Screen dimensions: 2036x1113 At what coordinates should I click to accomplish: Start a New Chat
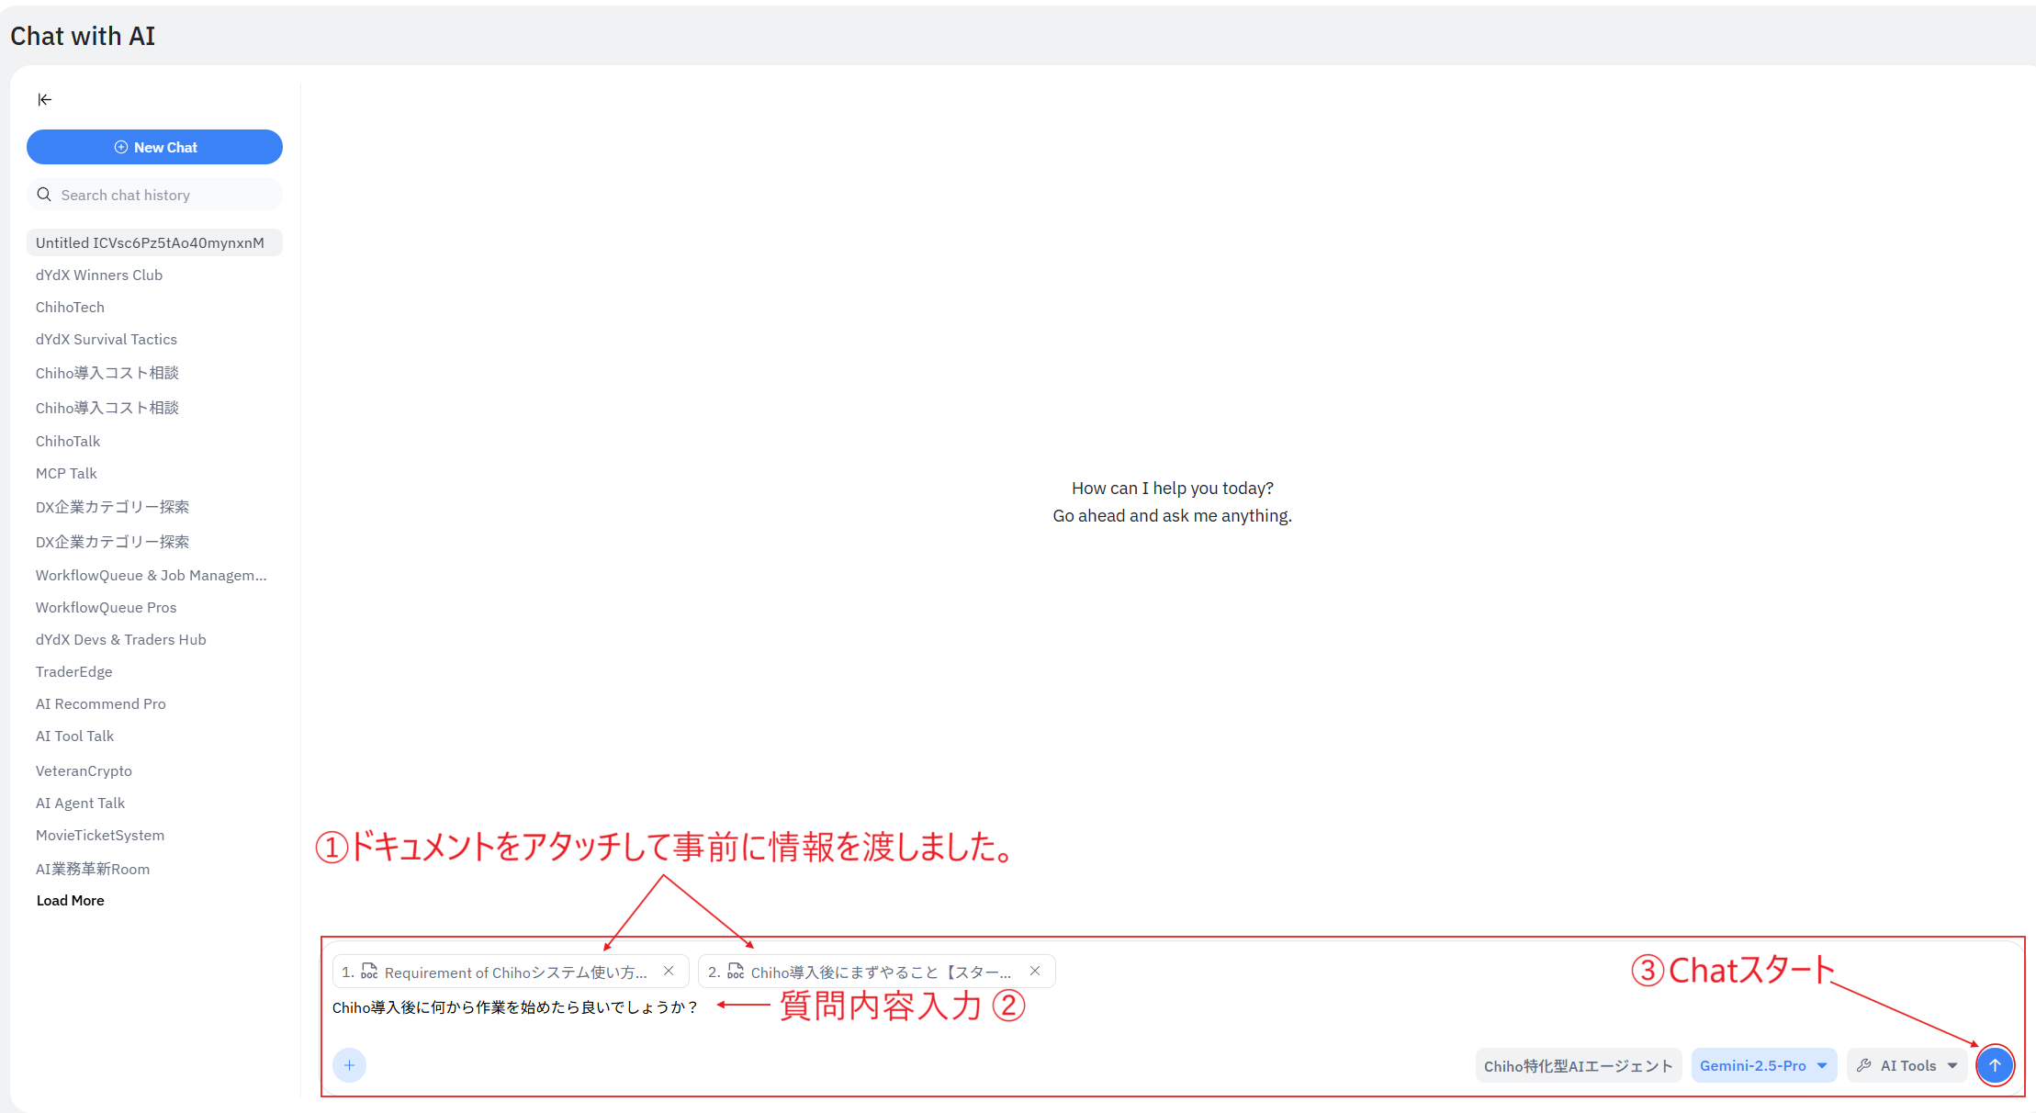click(x=154, y=147)
